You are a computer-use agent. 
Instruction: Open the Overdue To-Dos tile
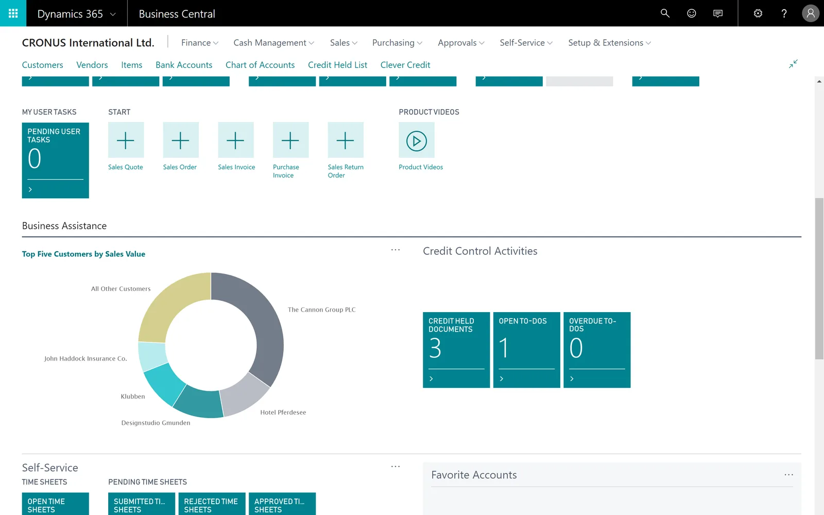[x=597, y=350]
